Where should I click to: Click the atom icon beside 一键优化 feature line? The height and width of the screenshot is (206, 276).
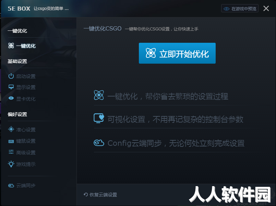point(99,95)
